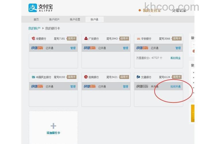Click 未开通 status on 交通银行 card
This screenshot has height=144, width=216.
[x=154, y=86]
